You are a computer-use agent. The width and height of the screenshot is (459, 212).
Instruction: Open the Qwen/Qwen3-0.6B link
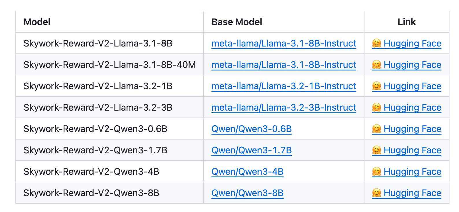251,129
